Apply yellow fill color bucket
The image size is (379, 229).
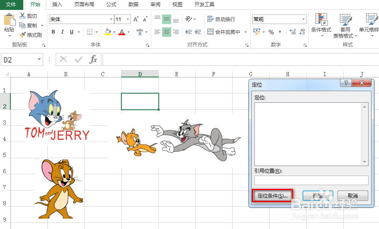tap(108, 32)
